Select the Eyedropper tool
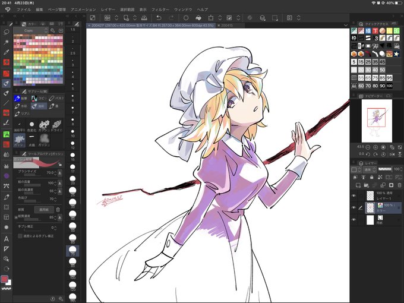 click(7, 52)
